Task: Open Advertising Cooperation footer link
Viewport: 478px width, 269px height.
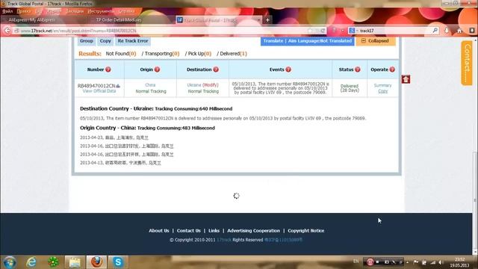Action: click(253, 231)
